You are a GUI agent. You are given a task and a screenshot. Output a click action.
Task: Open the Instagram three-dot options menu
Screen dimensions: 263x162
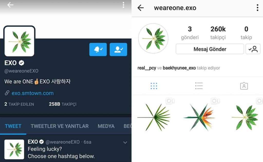coord(257,8)
